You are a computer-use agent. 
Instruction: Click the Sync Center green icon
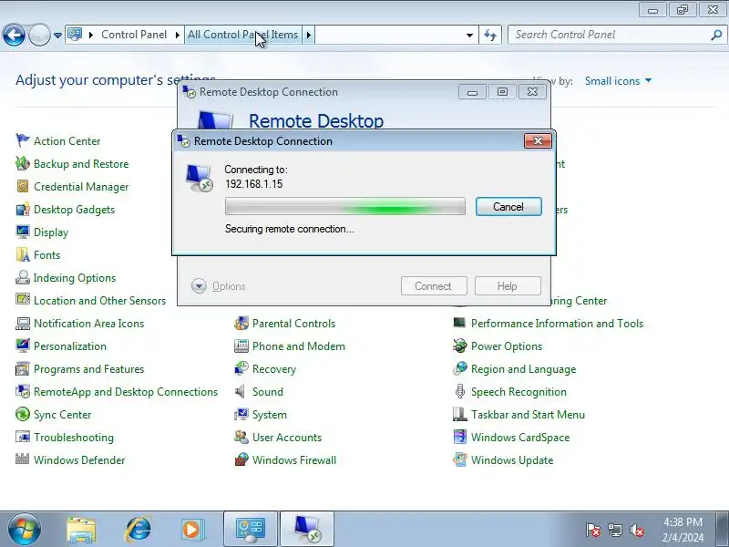coord(22,414)
